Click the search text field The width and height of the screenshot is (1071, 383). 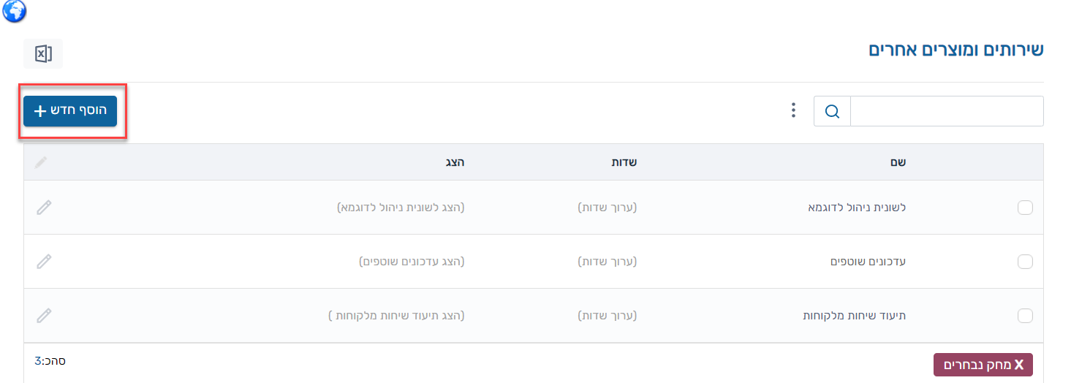[x=947, y=111]
